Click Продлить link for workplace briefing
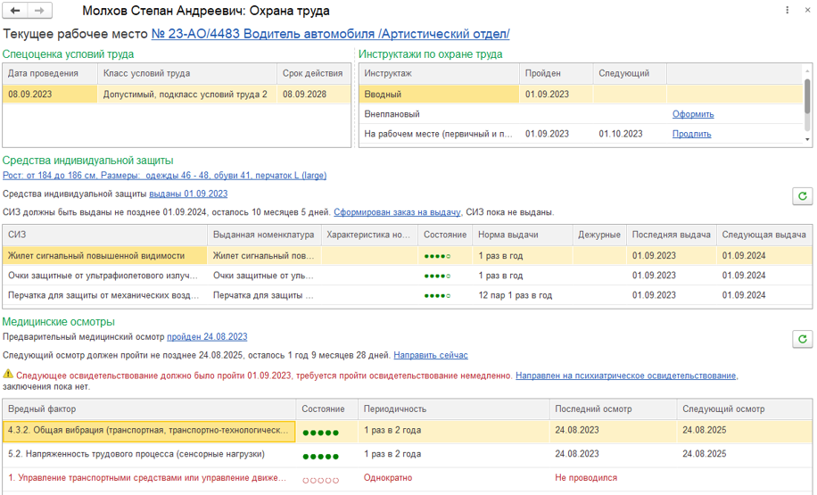The image size is (817, 495). pos(691,134)
